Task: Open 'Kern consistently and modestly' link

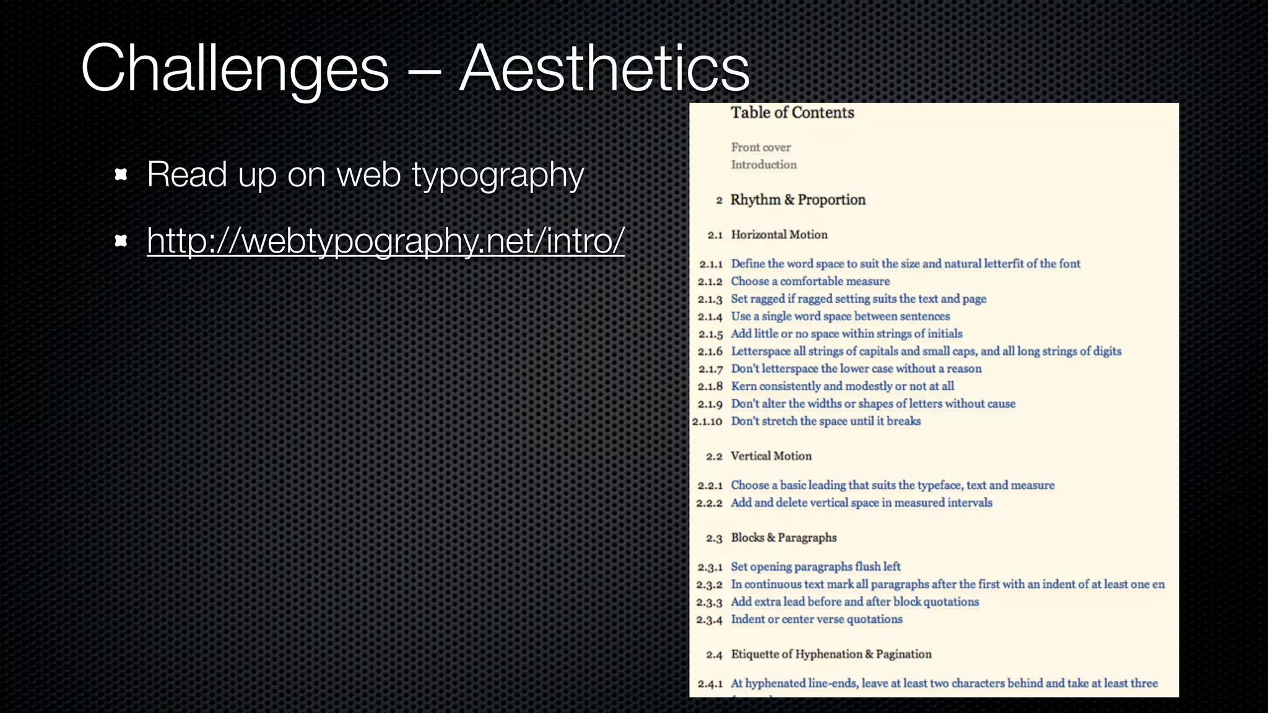Action: click(x=843, y=386)
